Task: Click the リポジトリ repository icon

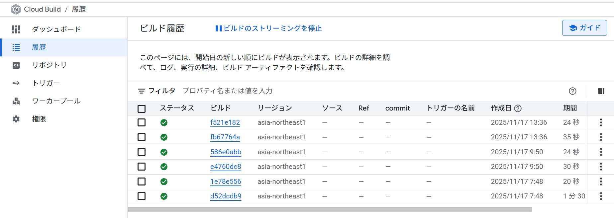Action: [16, 65]
